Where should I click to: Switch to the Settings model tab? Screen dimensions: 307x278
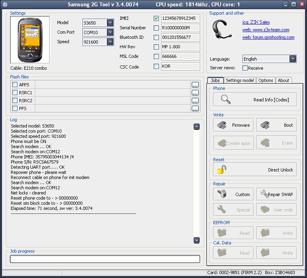click(240, 80)
